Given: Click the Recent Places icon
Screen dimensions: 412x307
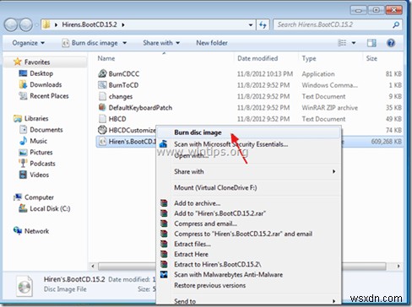Looking at the screenshot, I should point(23,96).
